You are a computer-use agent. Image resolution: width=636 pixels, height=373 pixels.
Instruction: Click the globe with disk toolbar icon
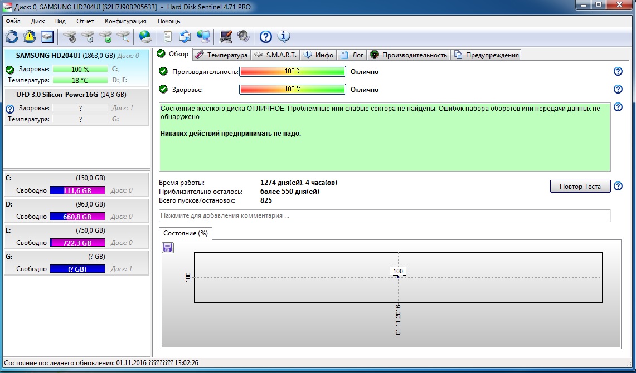(145, 37)
